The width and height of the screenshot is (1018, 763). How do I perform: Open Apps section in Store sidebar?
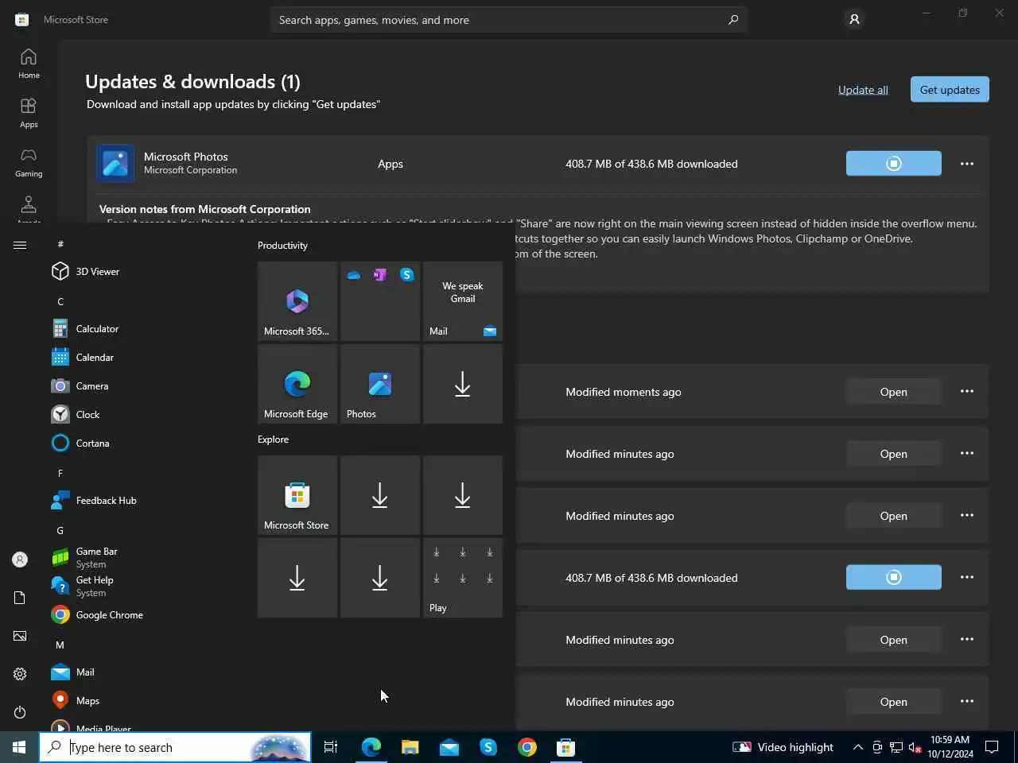(x=29, y=113)
